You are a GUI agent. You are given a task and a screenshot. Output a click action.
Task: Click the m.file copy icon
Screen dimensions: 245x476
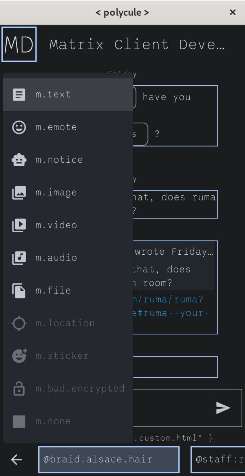[19, 290]
